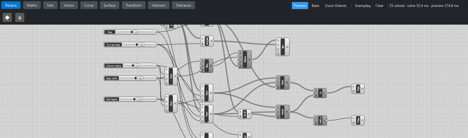Click the three-line list icon button
Screen dimensions: 468x138
[x=20, y=18]
